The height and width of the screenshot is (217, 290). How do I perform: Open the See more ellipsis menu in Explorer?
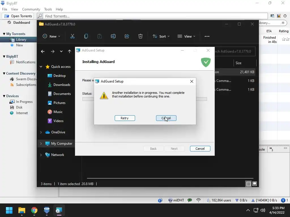207,36
